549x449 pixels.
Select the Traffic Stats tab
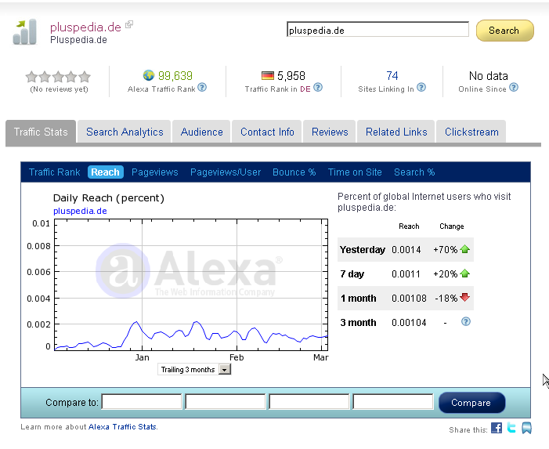pos(41,132)
